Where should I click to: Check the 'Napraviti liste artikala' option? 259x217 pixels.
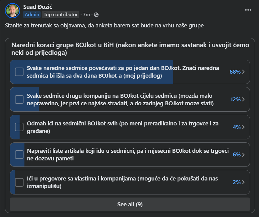coord(19,155)
